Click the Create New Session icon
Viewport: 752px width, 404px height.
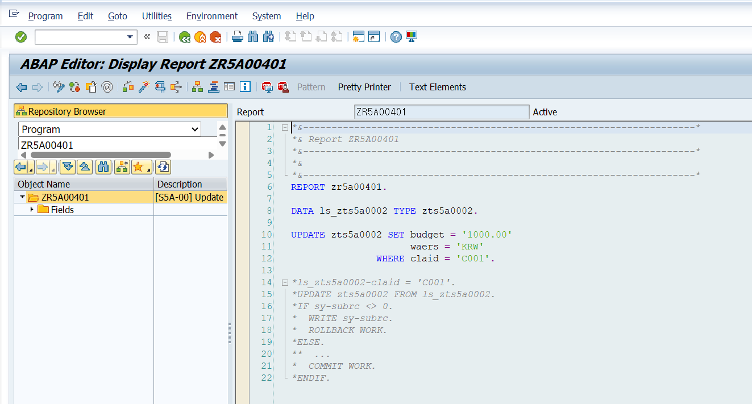point(358,37)
